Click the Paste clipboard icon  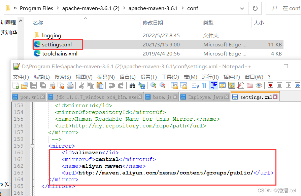(100, 85)
